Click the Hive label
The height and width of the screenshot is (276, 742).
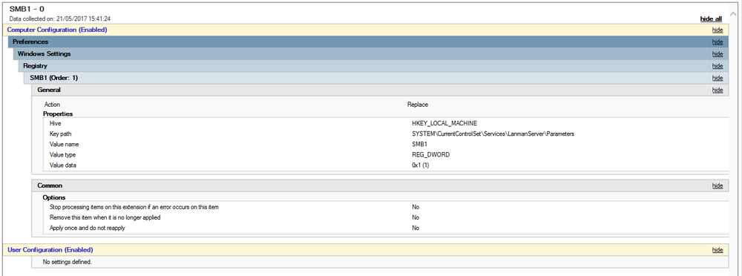[56, 123]
